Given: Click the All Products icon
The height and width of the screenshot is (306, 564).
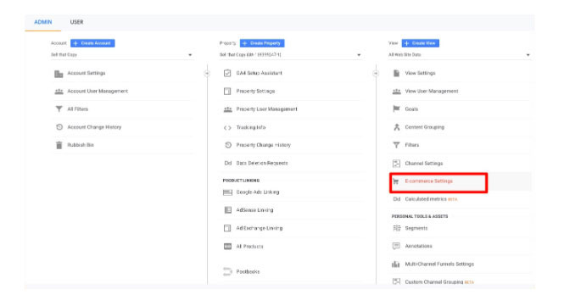Looking at the screenshot, I should 227,247.
